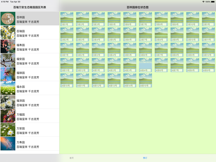The height and width of the screenshot is (162, 216).
Task: Open plot tile 2排3号
Action: pyautogui.click(x=83, y=34)
